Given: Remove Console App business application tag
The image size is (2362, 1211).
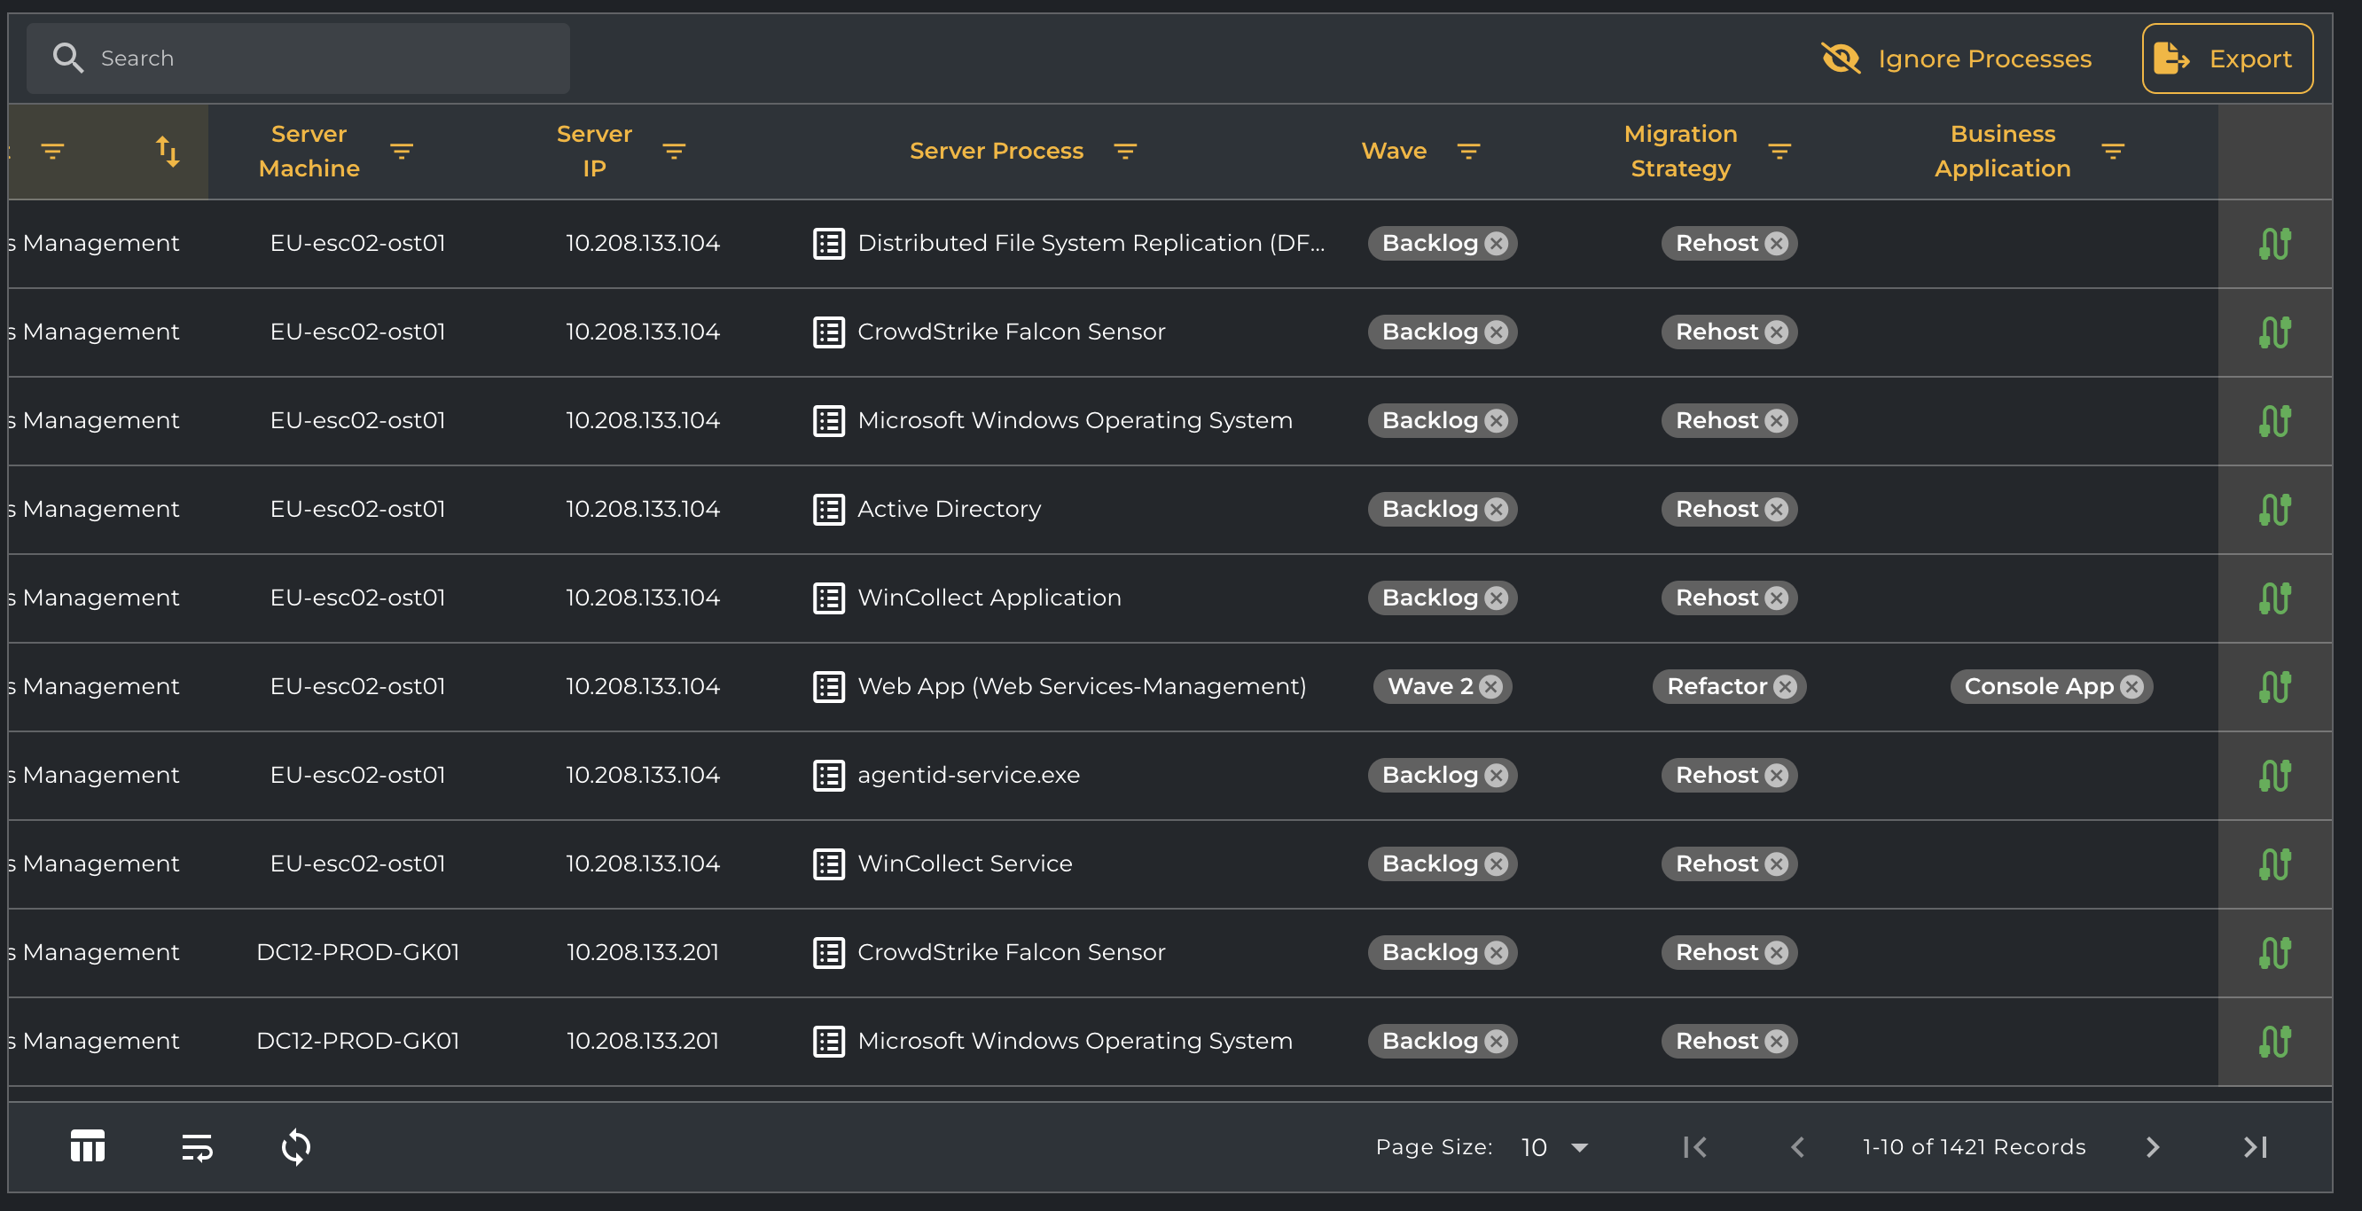Looking at the screenshot, I should 2131,687.
